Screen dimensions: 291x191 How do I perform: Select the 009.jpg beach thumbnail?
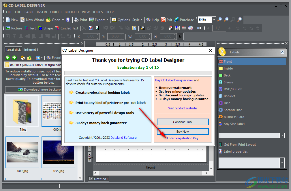click(x=22, y=152)
